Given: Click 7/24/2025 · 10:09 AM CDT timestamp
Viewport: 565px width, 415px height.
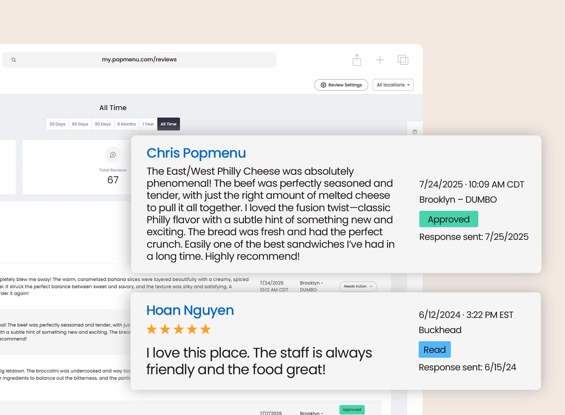Looking at the screenshot, I should (472, 184).
